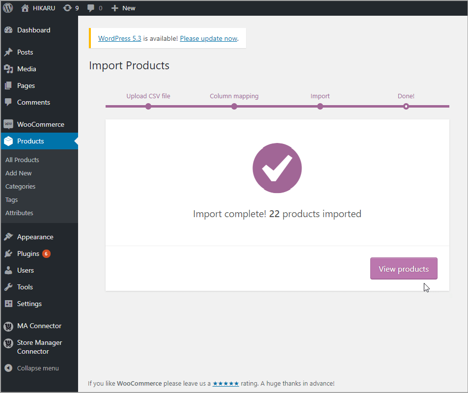Image resolution: width=468 pixels, height=393 pixels.
Task: Click the Import Products page heading
Action: (129, 65)
